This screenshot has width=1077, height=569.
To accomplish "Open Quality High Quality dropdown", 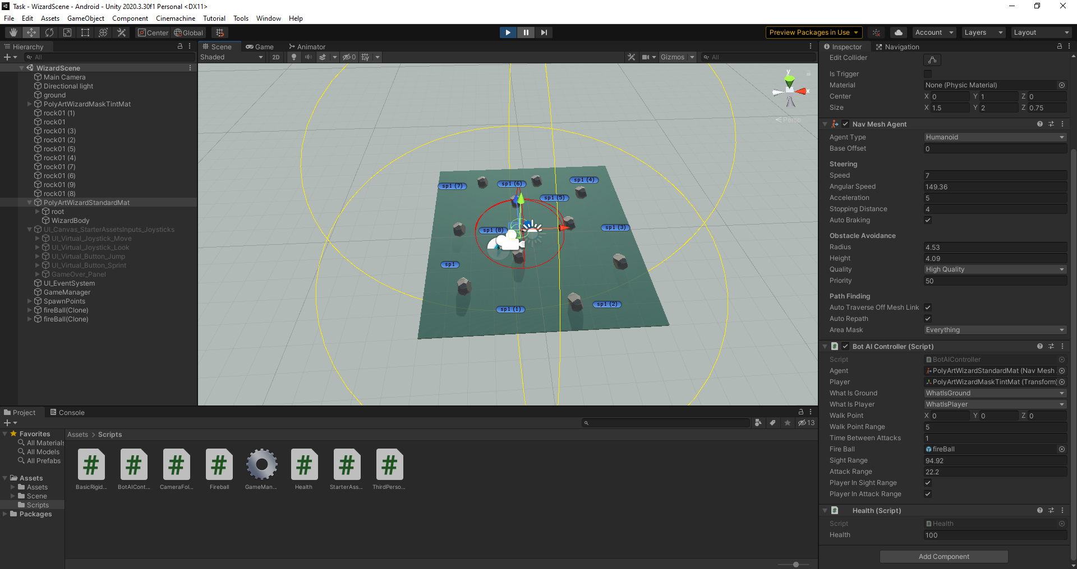I will 995,269.
